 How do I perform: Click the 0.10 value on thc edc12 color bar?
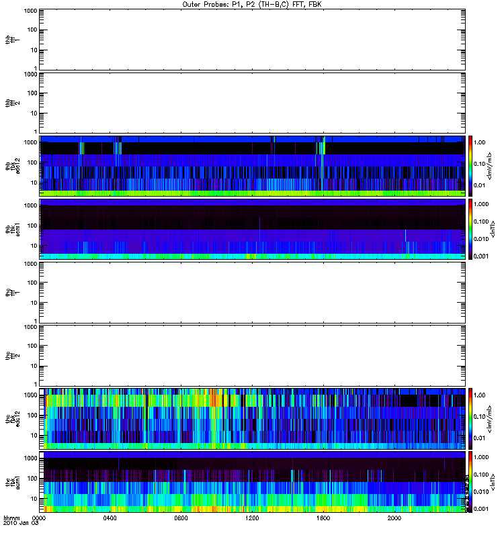click(479, 417)
